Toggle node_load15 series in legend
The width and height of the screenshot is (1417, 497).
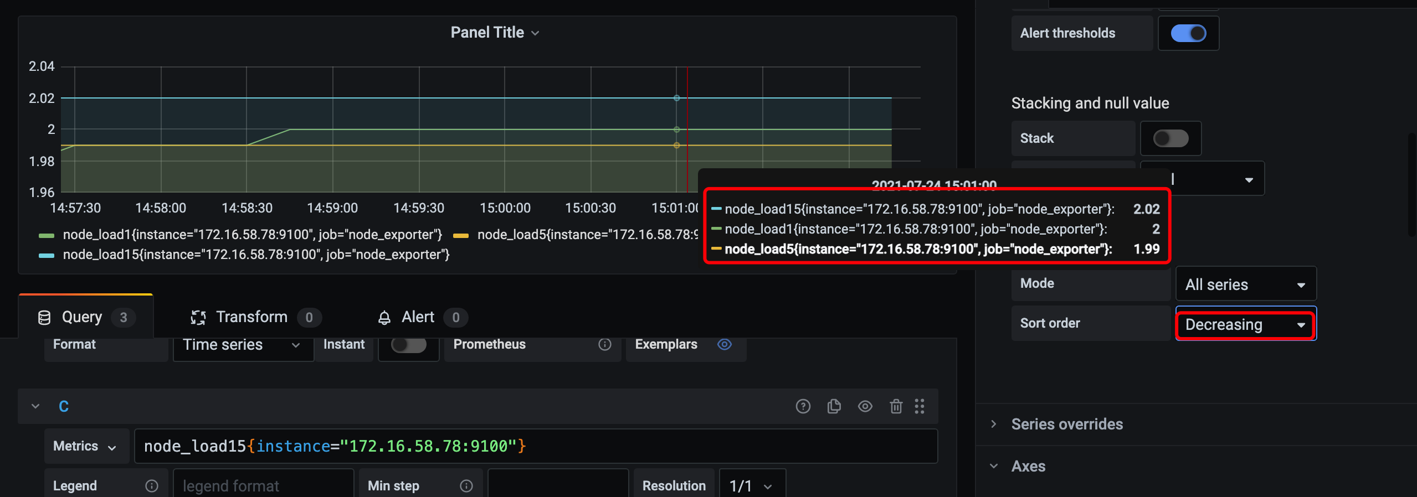tap(256, 255)
